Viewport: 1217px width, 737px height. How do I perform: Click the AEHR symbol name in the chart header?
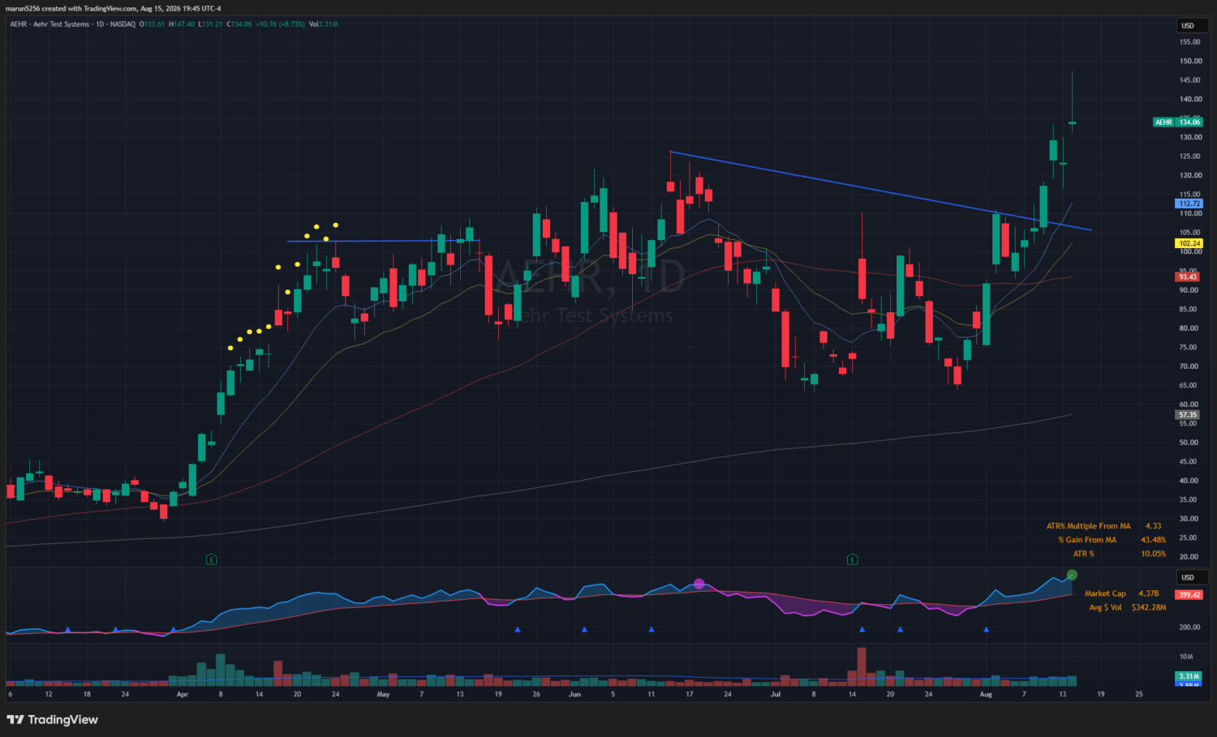pyautogui.click(x=18, y=24)
